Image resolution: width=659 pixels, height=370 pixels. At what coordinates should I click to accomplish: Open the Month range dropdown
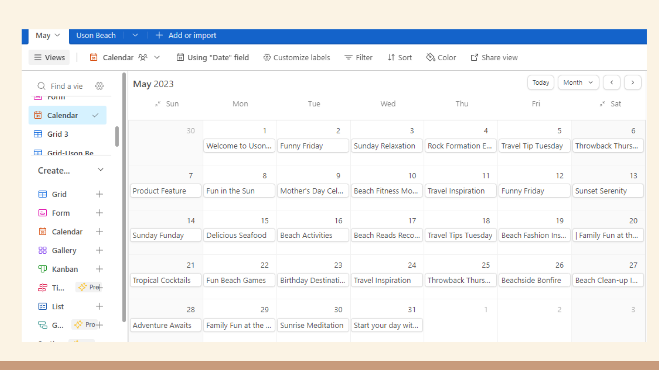point(578,83)
